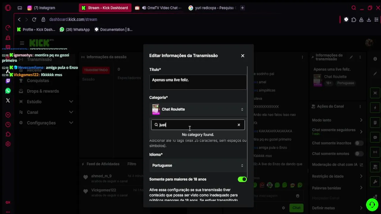Click the chat bubble right-rail icon

(x=375, y=138)
